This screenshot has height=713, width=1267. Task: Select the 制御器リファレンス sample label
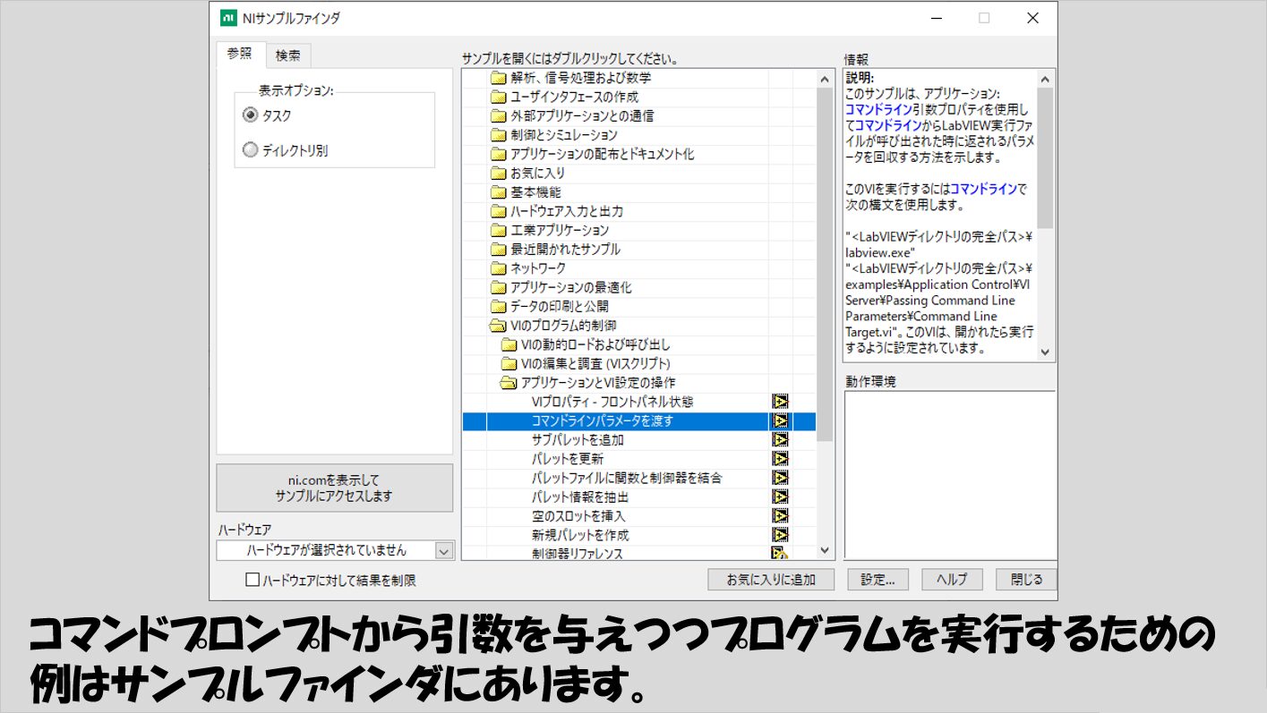pos(578,554)
